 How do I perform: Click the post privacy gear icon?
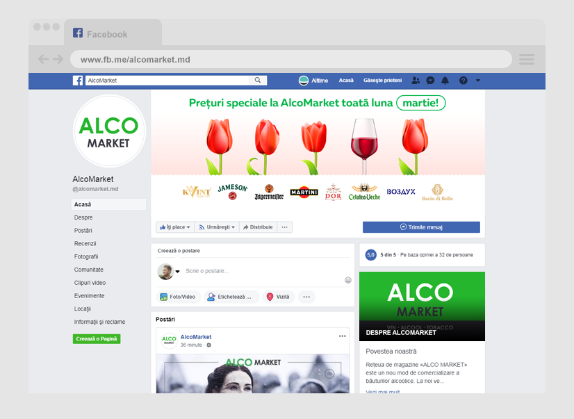click(208, 345)
